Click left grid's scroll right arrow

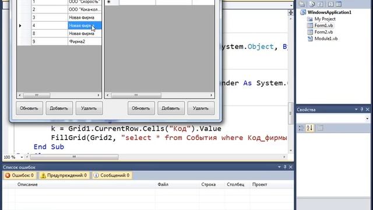(98, 95)
